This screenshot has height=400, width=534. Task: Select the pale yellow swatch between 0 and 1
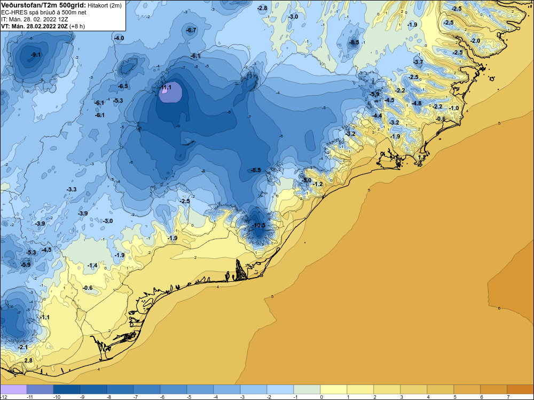click(334, 389)
